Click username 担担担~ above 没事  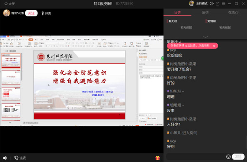pyautogui.click(x=177, y=105)
